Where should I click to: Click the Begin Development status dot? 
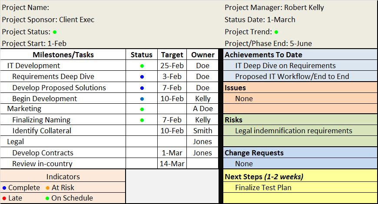[x=142, y=99]
